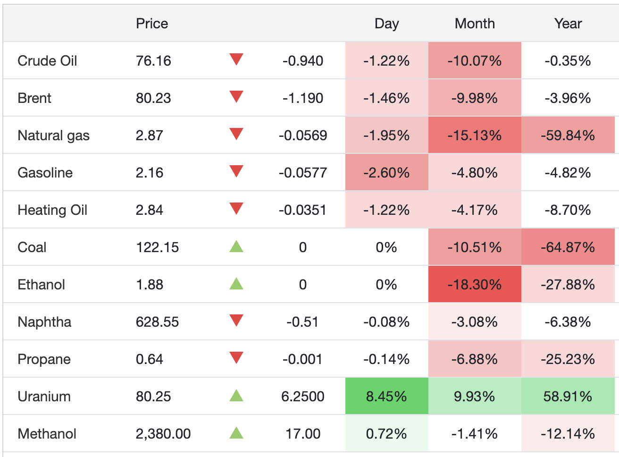This screenshot has width=619, height=457.
Task: Sort by the Day column header
Action: [387, 24]
